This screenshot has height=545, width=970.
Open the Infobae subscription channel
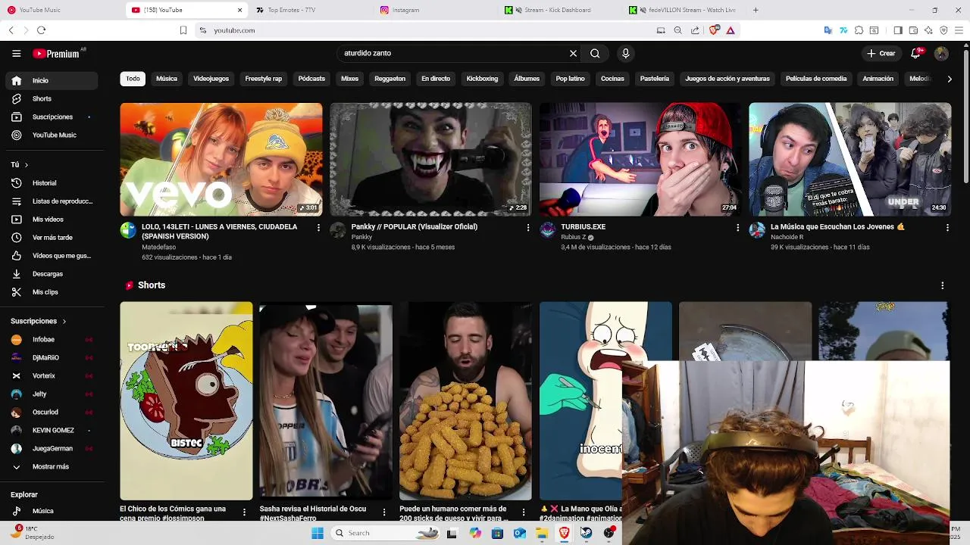pyautogui.click(x=52, y=340)
